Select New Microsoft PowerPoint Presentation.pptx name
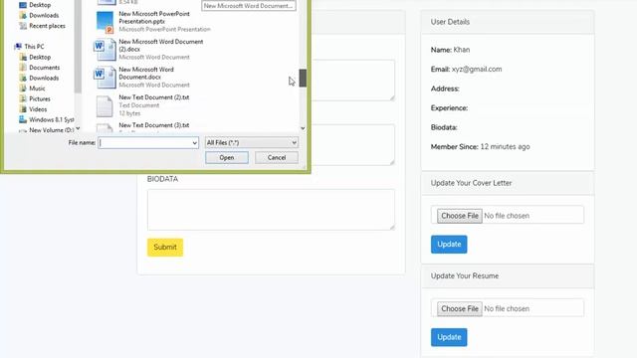 pyautogui.click(x=154, y=18)
